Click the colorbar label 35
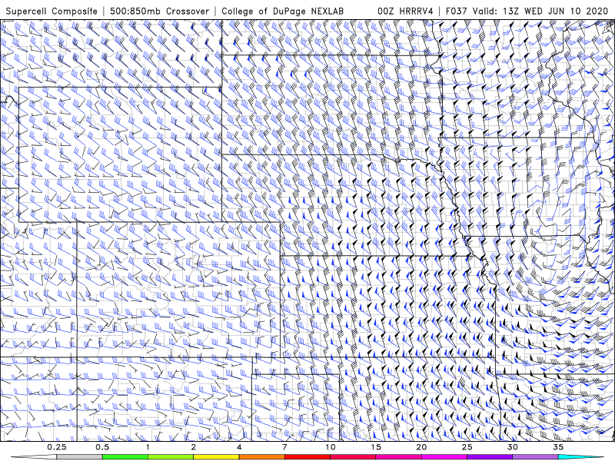 558,447
